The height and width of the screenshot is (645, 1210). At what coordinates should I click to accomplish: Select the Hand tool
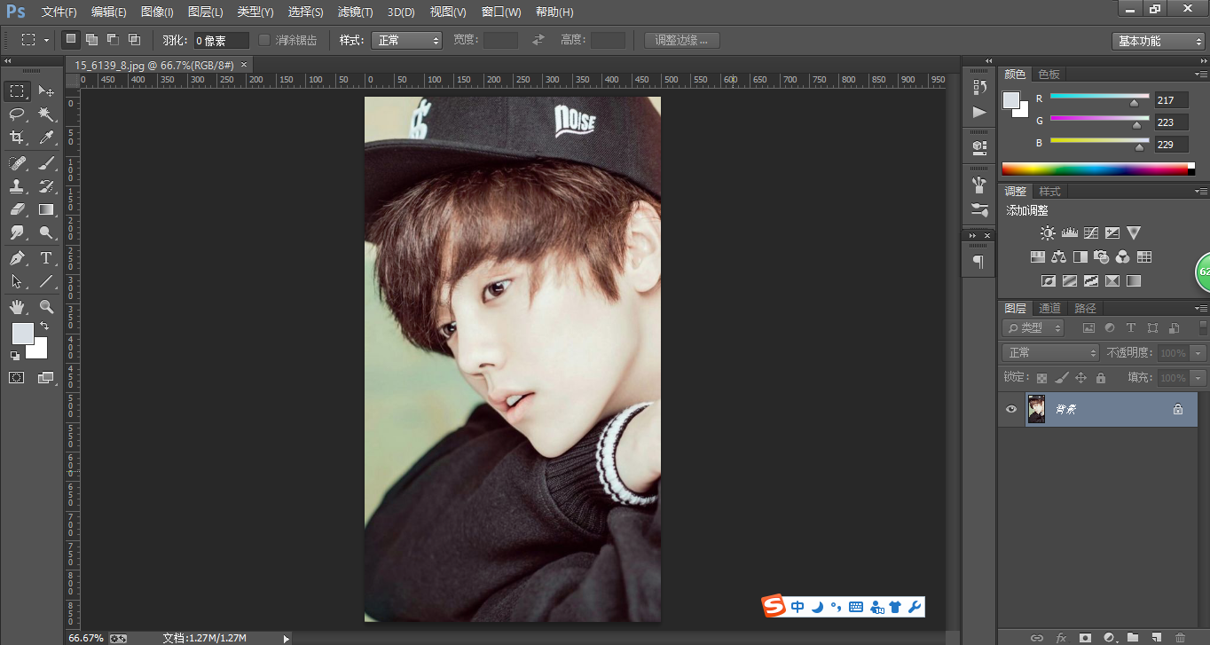tap(17, 307)
